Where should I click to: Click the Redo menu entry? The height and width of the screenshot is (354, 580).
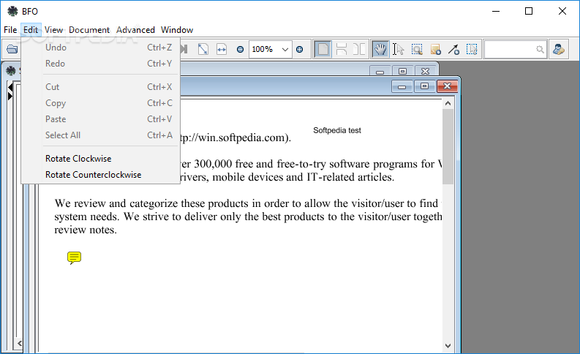(x=101, y=64)
